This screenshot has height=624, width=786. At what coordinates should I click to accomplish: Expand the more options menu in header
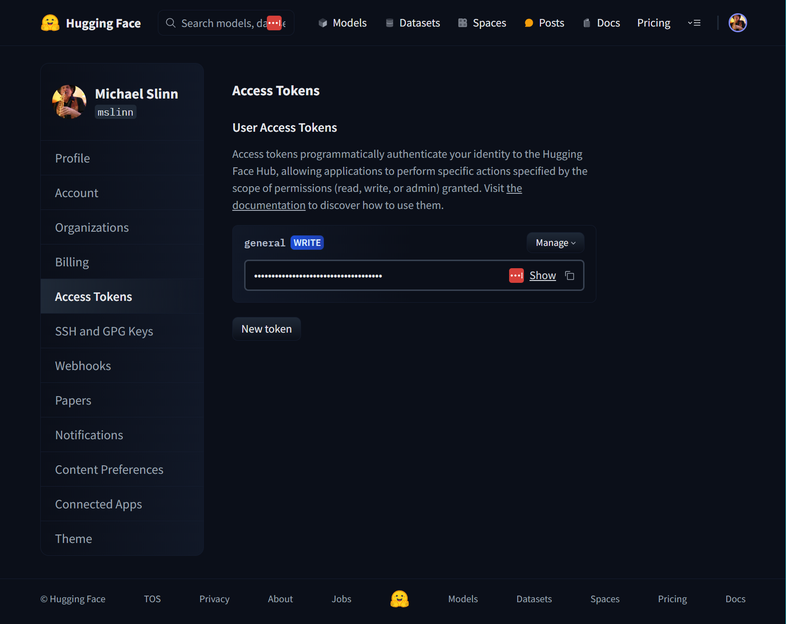pyautogui.click(x=694, y=23)
